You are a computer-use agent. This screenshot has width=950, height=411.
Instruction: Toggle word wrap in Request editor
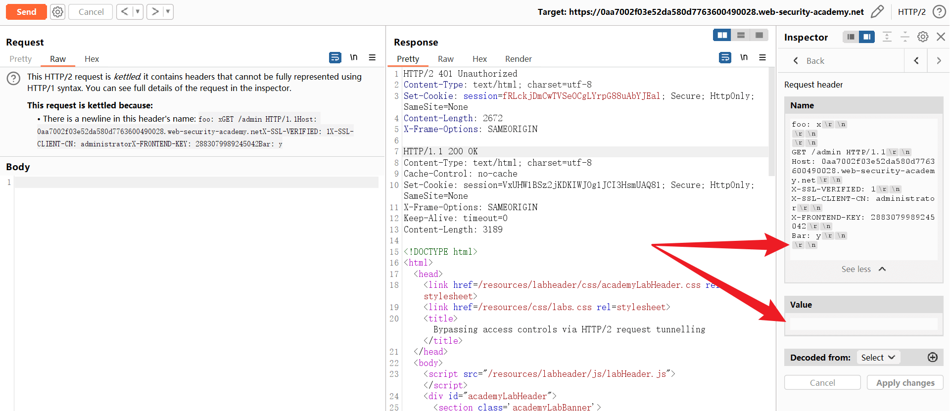tap(335, 58)
